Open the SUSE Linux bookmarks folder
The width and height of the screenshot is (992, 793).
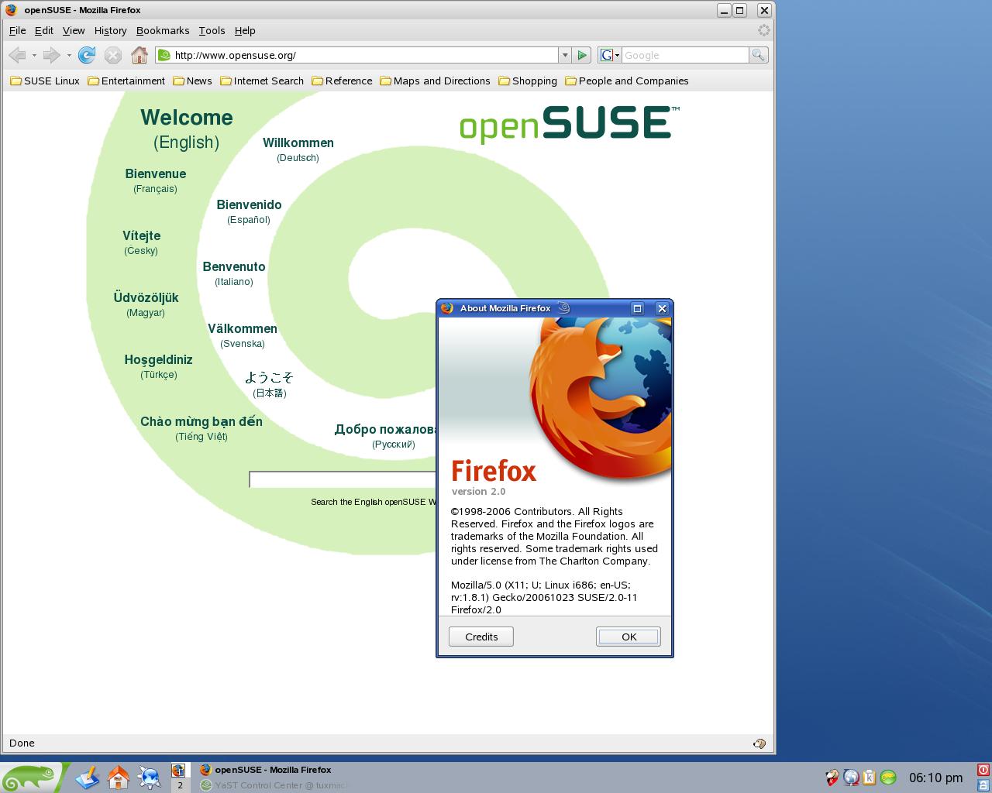point(45,81)
